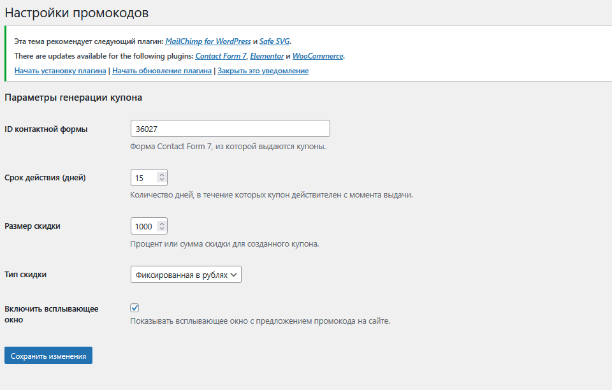Click the WooCommerce update link
The image size is (612, 390).
coord(317,56)
